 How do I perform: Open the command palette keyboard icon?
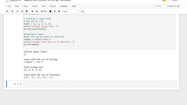pyautogui.click(x=82, y=11)
